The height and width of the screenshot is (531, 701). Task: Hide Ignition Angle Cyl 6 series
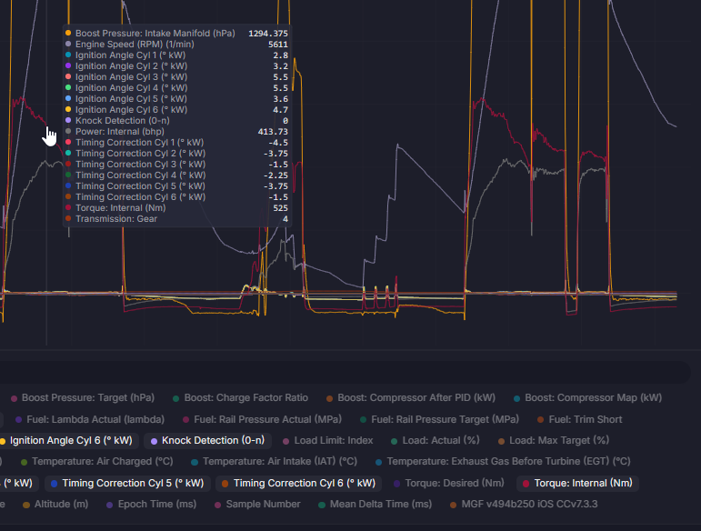(66, 441)
